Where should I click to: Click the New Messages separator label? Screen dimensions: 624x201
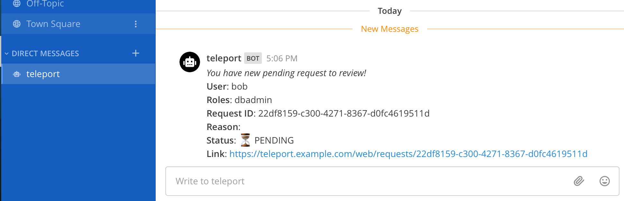[390, 29]
